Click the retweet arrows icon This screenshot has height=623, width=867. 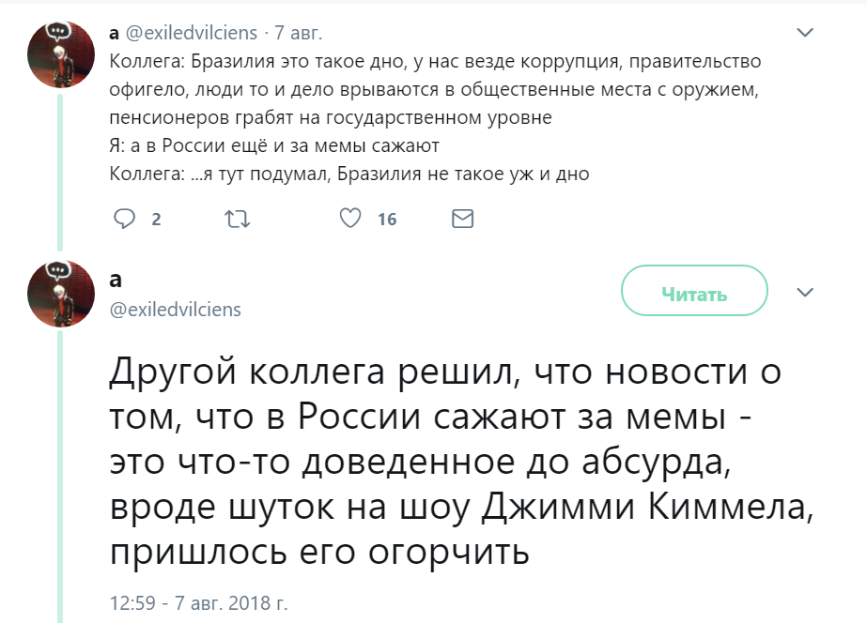click(x=238, y=220)
